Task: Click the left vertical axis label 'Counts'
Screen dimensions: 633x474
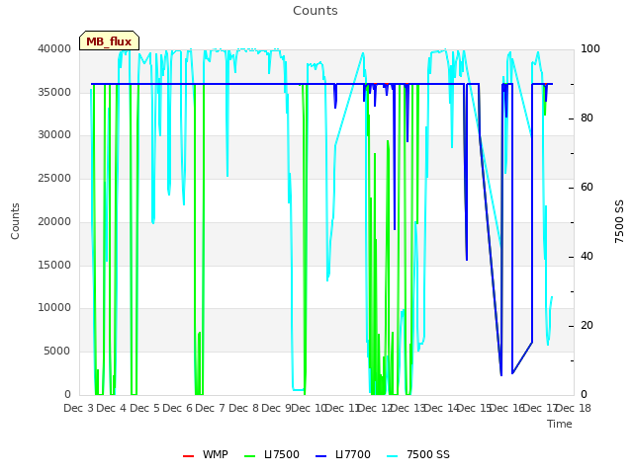Action: (x=16, y=221)
